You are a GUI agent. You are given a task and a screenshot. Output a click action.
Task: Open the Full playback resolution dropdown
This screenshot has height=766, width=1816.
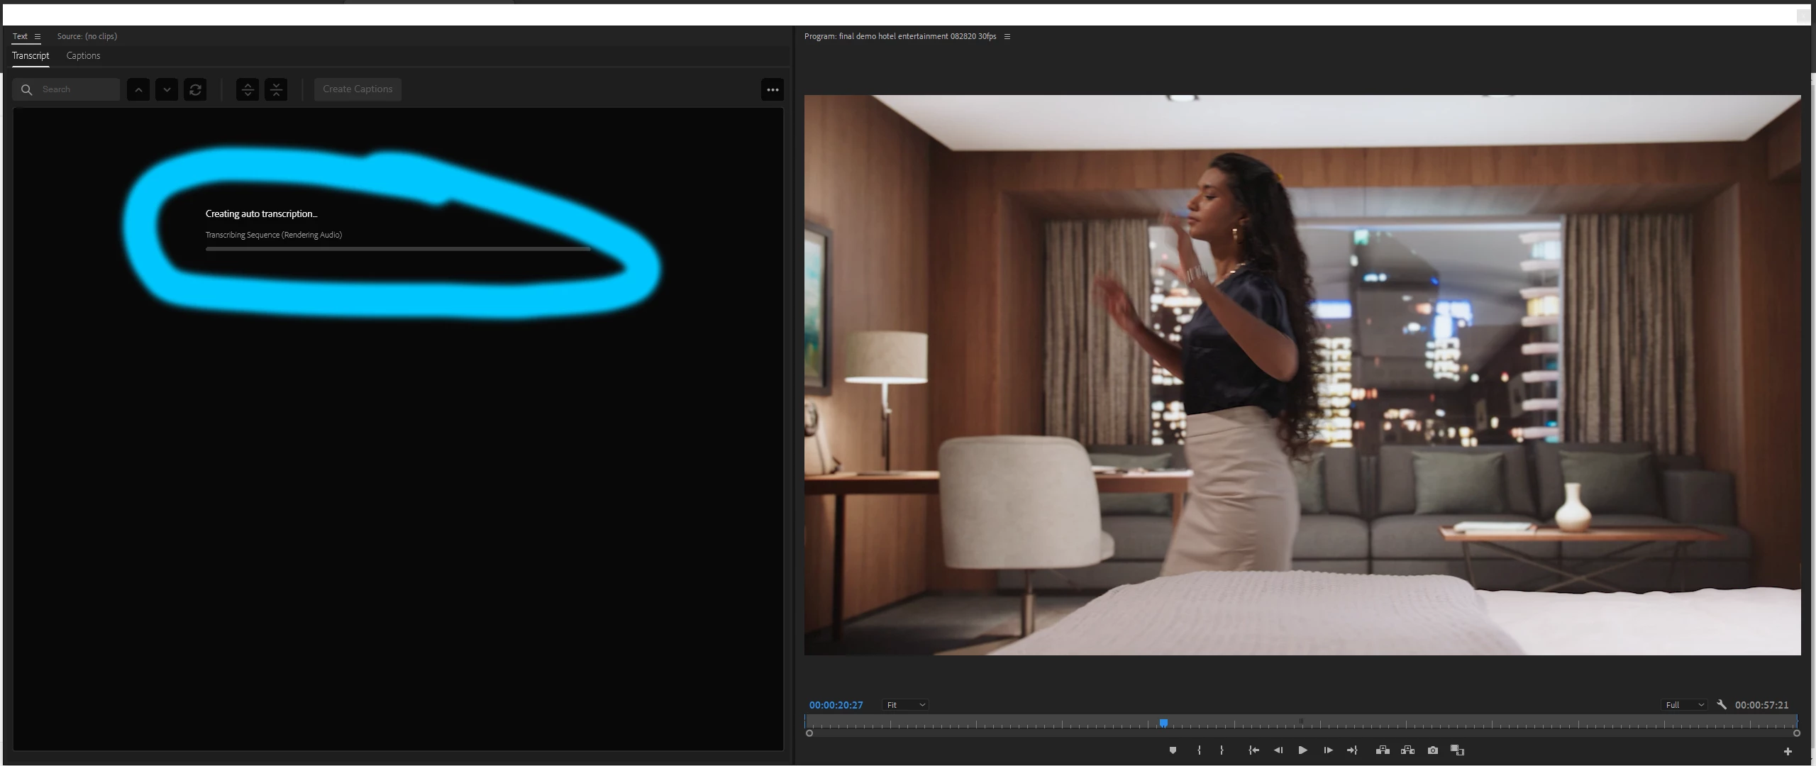click(x=1684, y=705)
